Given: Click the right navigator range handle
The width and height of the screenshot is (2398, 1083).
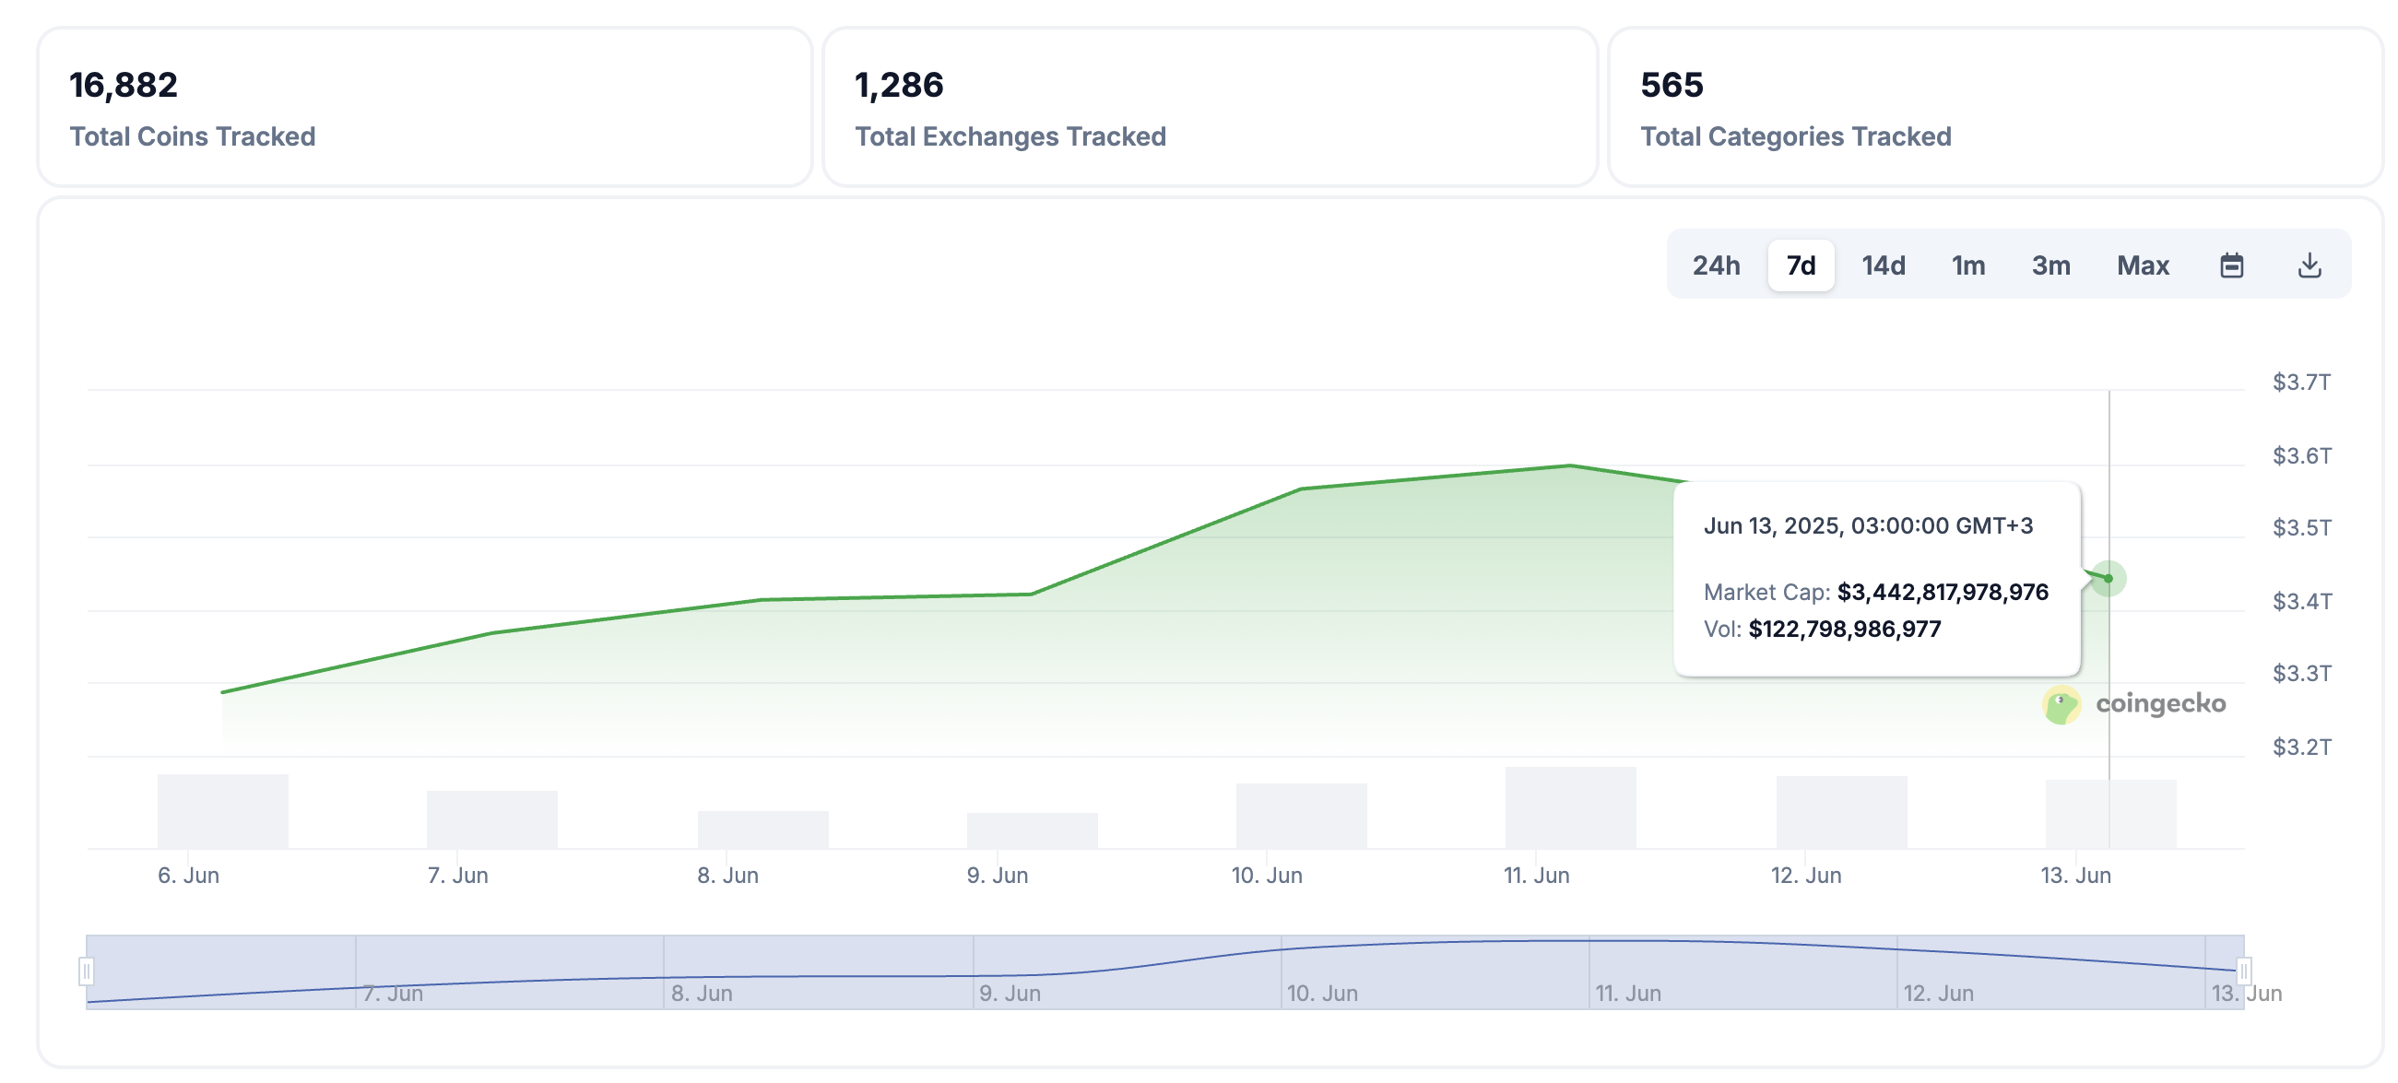Looking at the screenshot, I should [2243, 971].
